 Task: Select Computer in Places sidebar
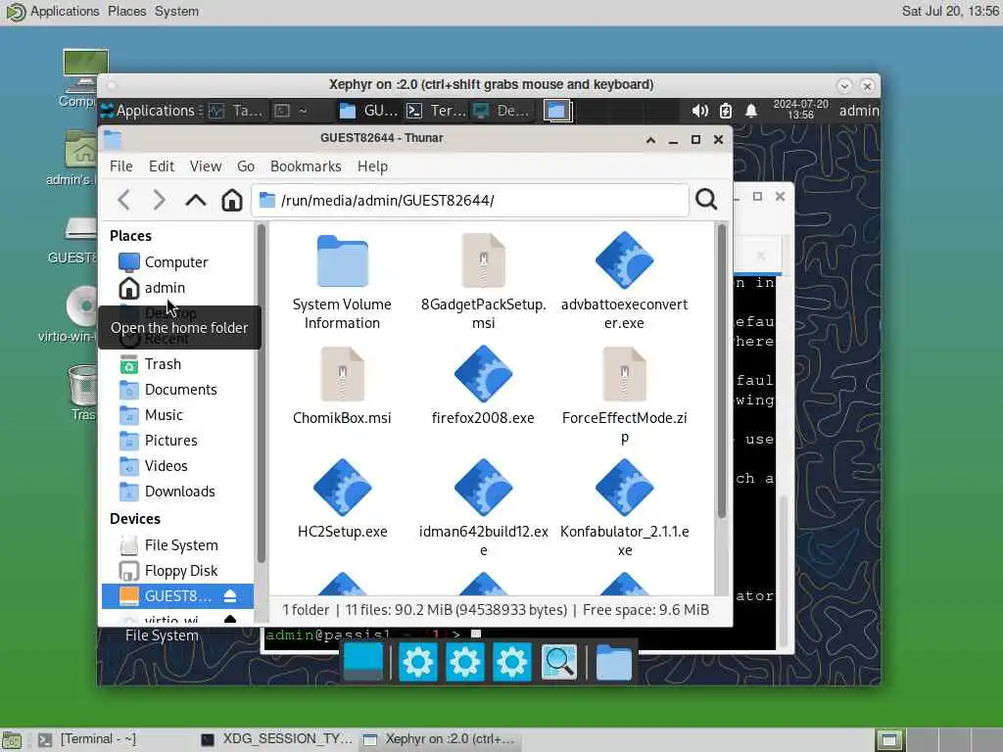(x=178, y=262)
